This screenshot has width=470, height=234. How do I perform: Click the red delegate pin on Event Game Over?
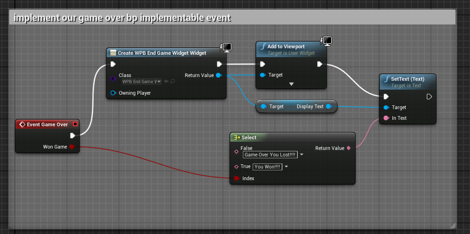(x=75, y=124)
